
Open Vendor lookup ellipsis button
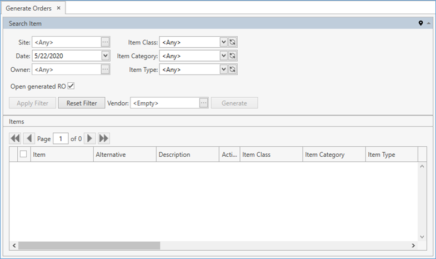pyautogui.click(x=204, y=103)
